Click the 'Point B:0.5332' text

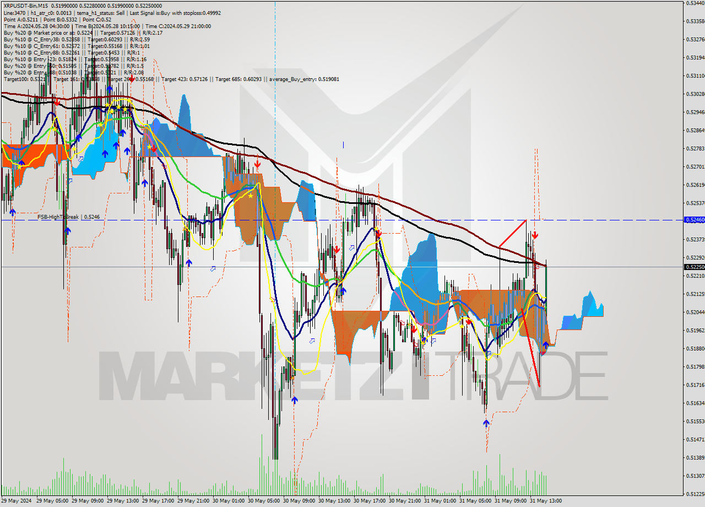[61, 19]
